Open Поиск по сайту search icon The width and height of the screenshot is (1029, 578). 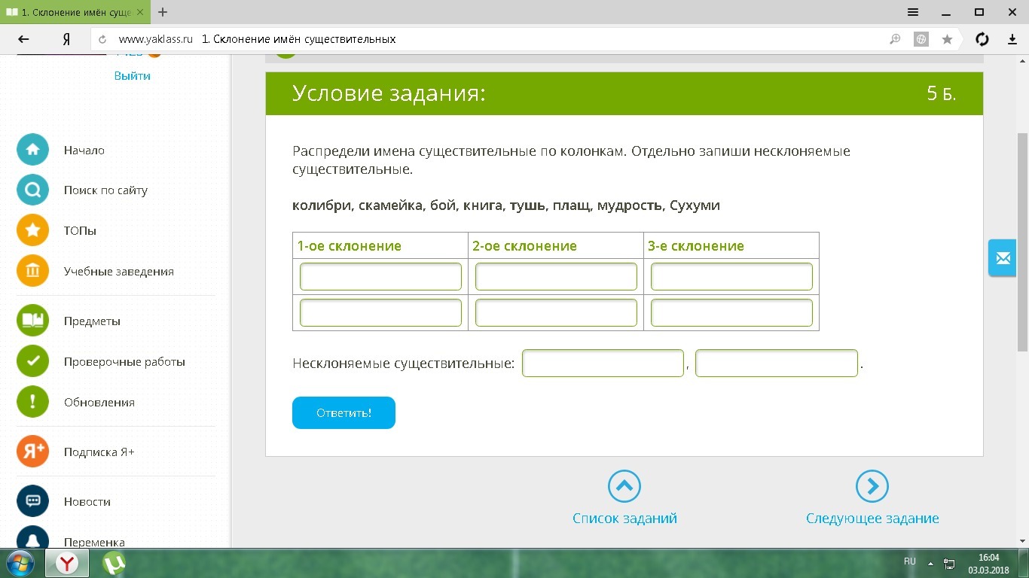[x=32, y=190]
